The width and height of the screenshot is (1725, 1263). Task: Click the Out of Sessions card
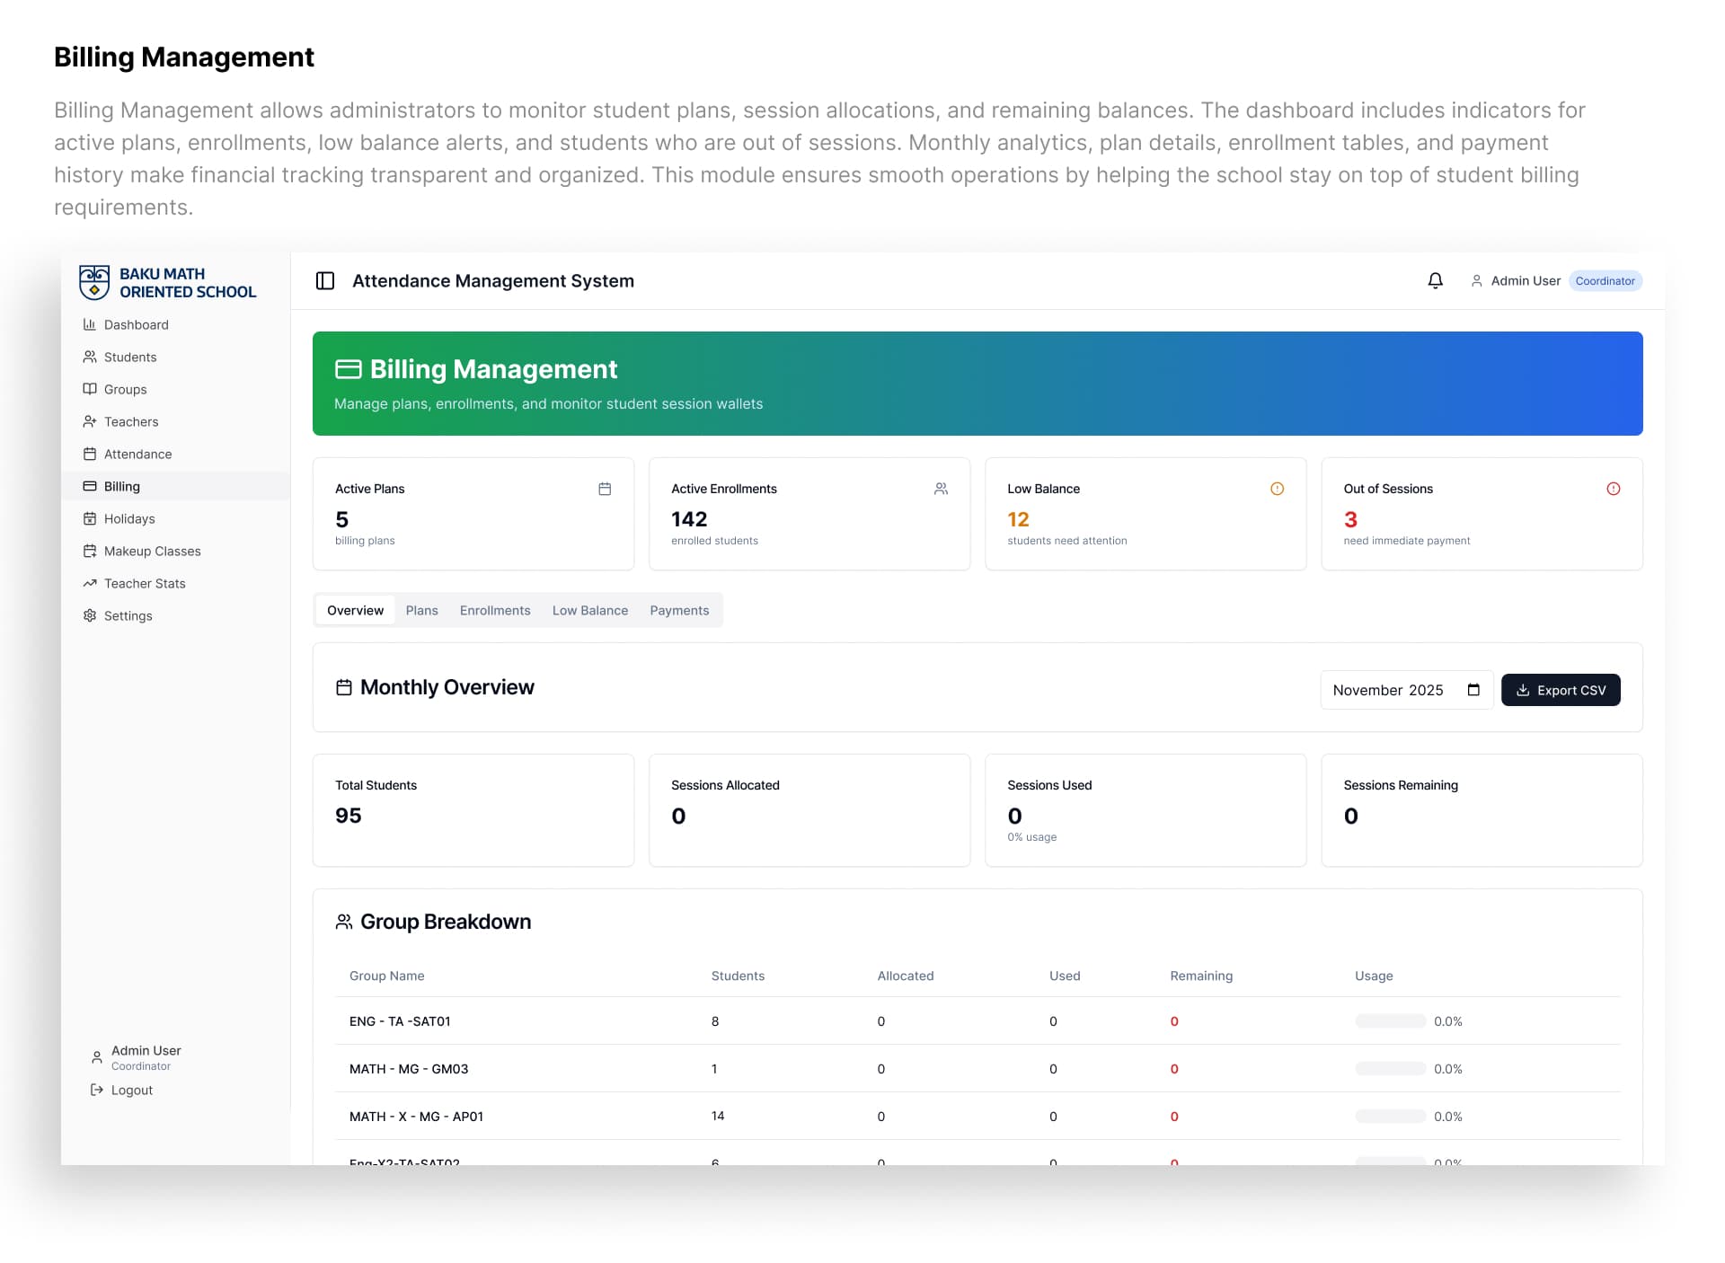(1482, 514)
